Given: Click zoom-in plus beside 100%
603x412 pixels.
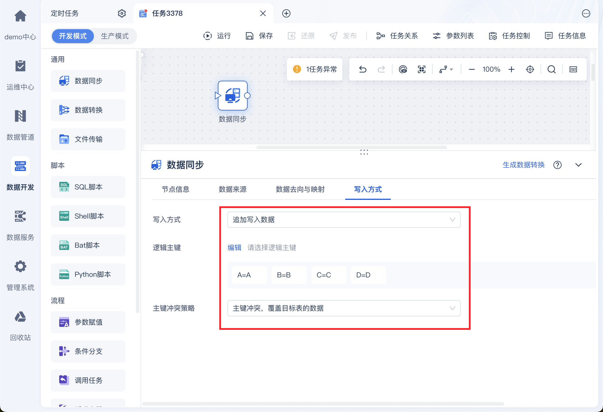Looking at the screenshot, I should click(511, 69).
